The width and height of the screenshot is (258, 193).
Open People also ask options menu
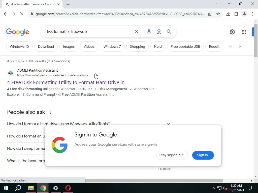[x=50, y=112]
